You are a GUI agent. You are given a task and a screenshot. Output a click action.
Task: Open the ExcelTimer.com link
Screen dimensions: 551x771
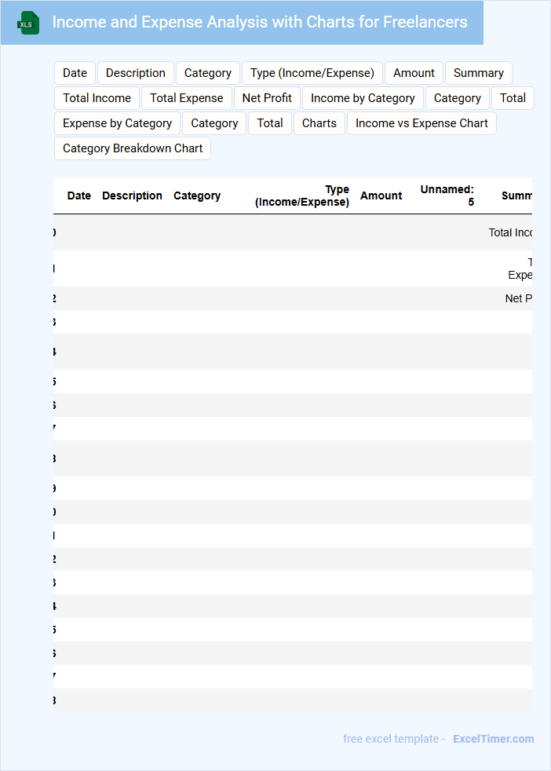coord(494,739)
